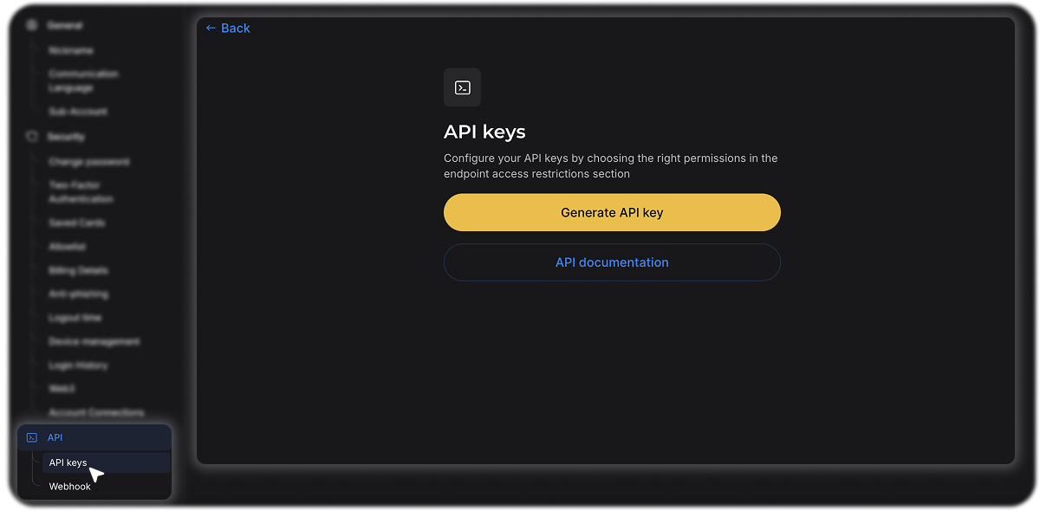
Task: Expand the General section
Action: point(65,26)
